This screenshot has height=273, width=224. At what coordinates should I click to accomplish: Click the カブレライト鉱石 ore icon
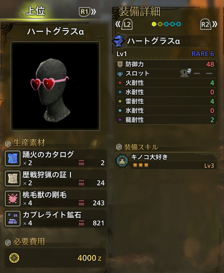pyautogui.click(x=13, y=218)
